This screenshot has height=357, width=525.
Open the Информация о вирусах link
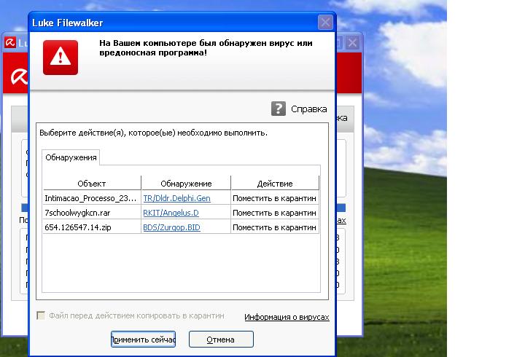[x=287, y=317]
